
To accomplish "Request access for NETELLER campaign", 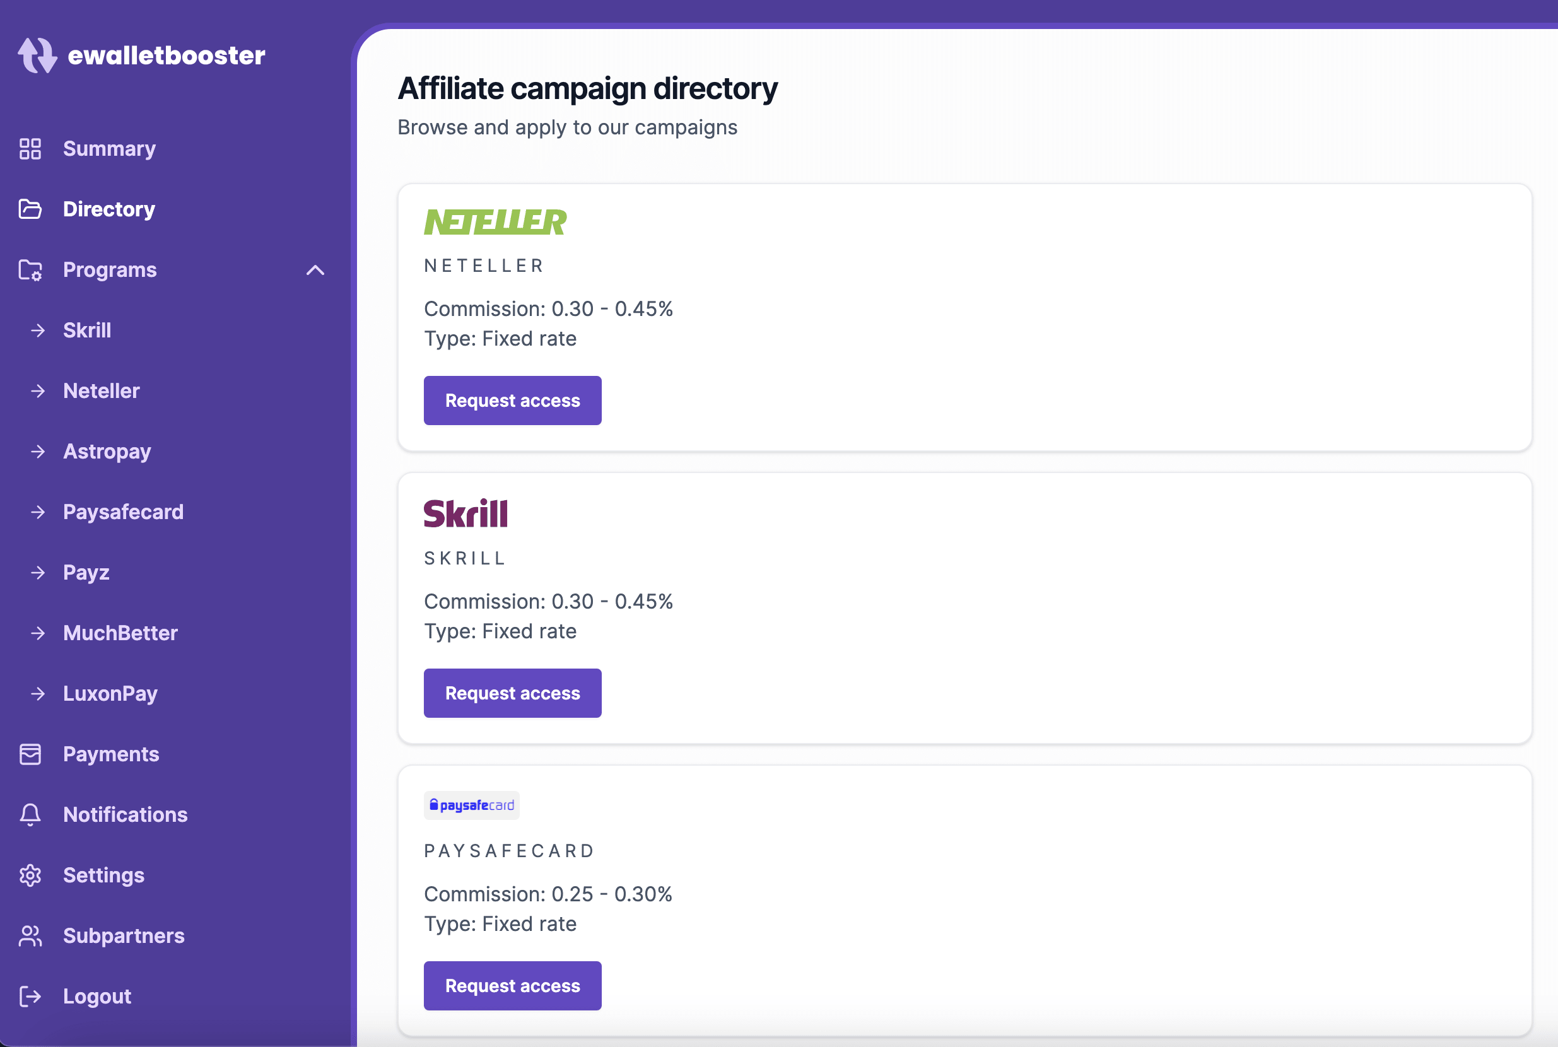I will [x=512, y=400].
